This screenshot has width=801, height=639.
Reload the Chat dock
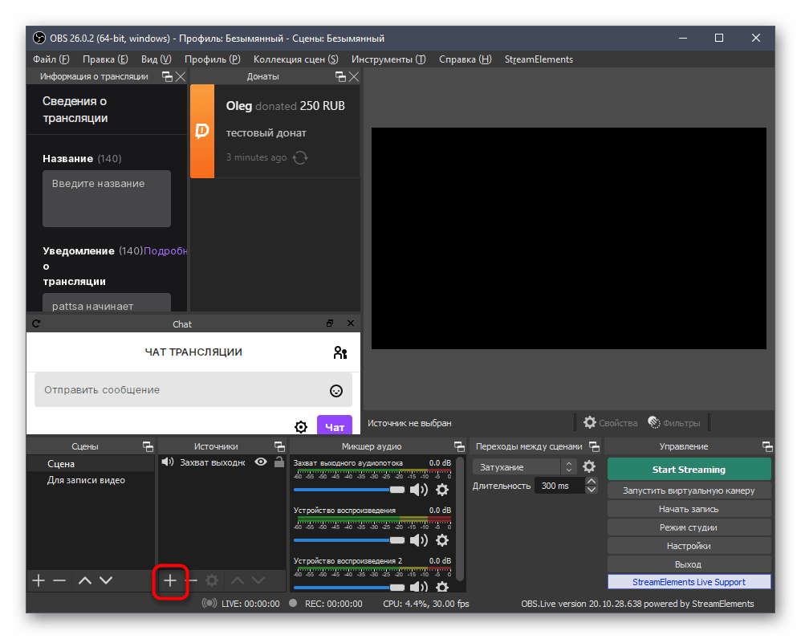click(35, 324)
